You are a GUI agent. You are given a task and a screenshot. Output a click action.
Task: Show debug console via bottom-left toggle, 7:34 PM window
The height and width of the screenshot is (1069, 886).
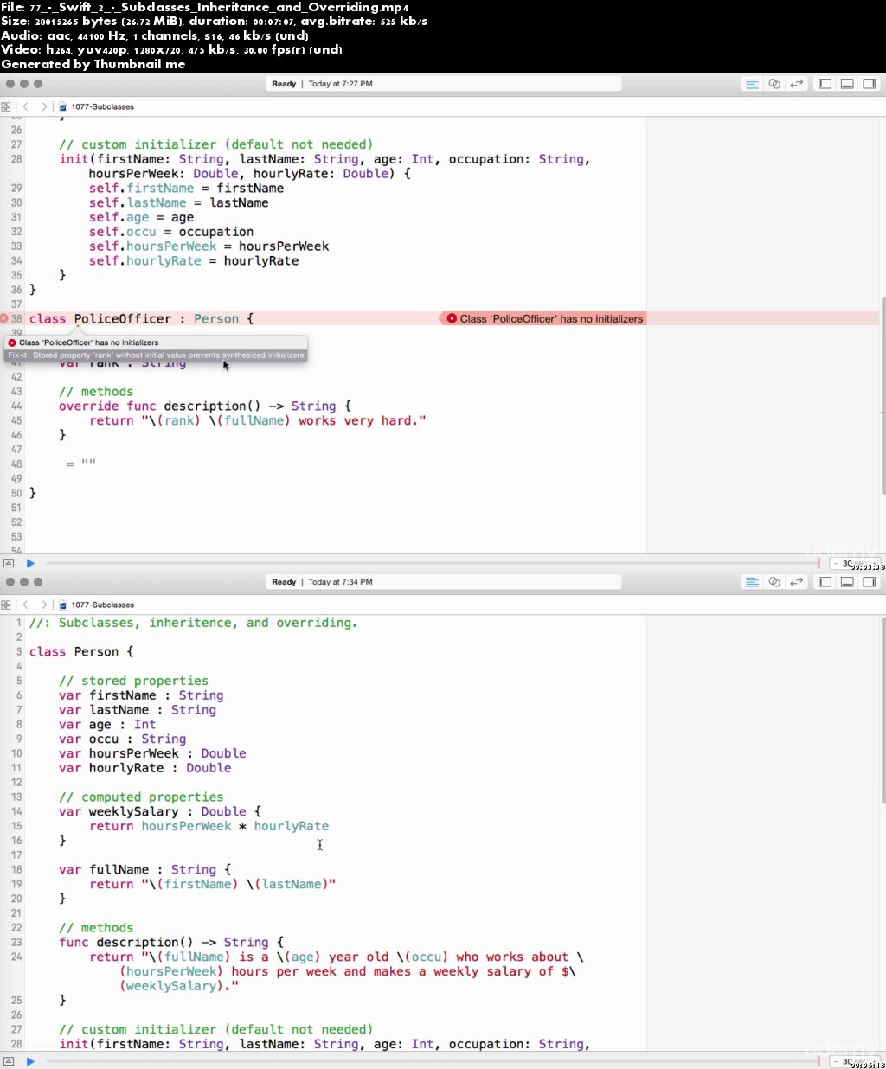tap(9, 1061)
